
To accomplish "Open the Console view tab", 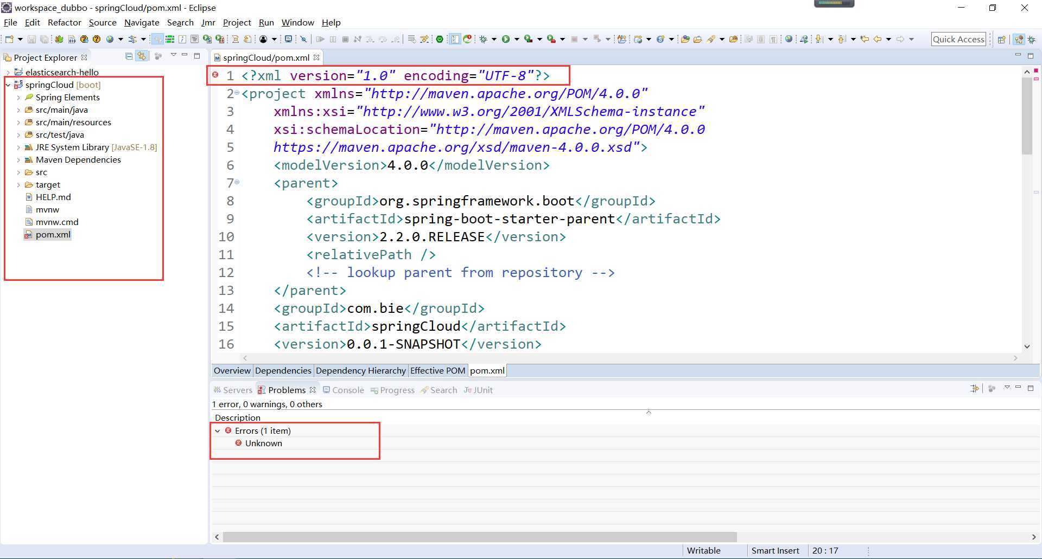I will (x=343, y=390).
